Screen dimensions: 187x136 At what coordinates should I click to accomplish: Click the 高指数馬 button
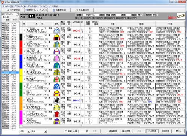click(113, 131)
